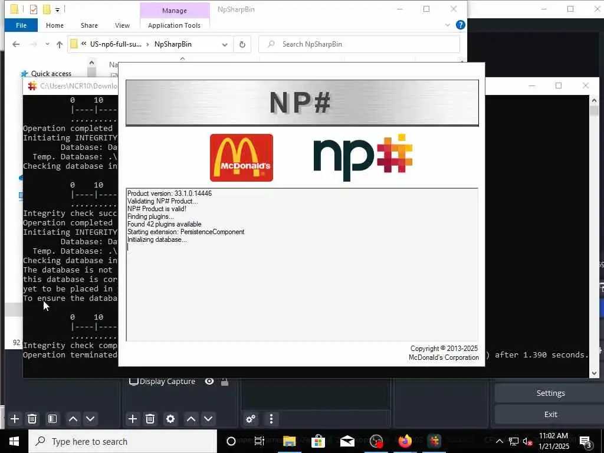604x453 pixels.
Task: Click the taskbar search box
Action: pyautogui.click(x=123, y=441)
